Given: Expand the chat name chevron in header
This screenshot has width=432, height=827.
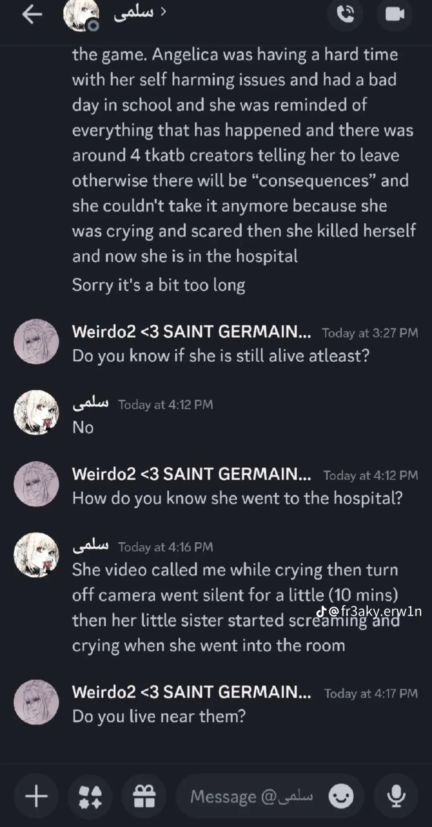Looking at the screenshot, I should coord(163,12).
